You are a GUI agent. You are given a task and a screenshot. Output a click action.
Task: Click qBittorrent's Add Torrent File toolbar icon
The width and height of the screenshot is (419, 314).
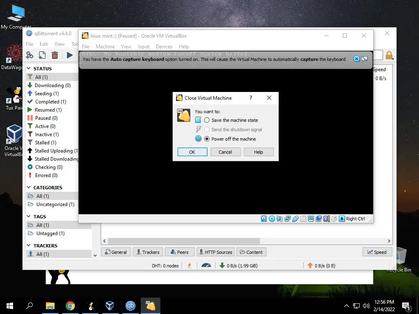click(42, 55)
